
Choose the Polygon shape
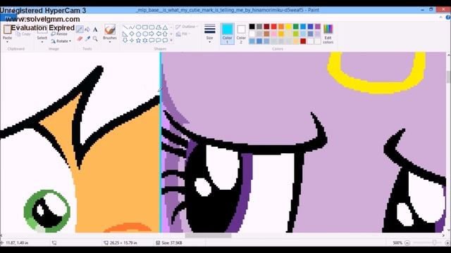coord(158,27)
